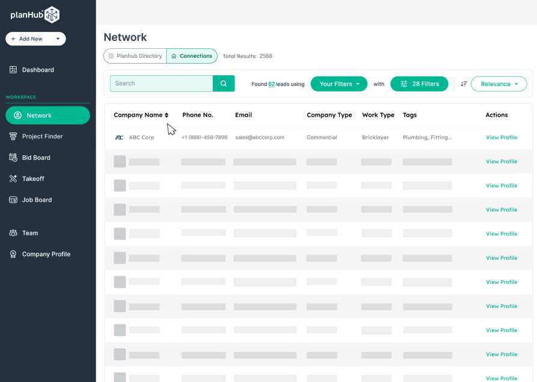The width and height of the screenshot is (537, 382).
Task: Click the Connections home icon
Action: pos(174,56)
